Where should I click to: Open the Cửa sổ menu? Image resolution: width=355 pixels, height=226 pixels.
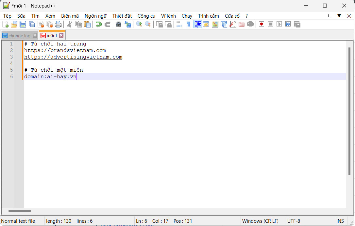(x=232, y=16)
